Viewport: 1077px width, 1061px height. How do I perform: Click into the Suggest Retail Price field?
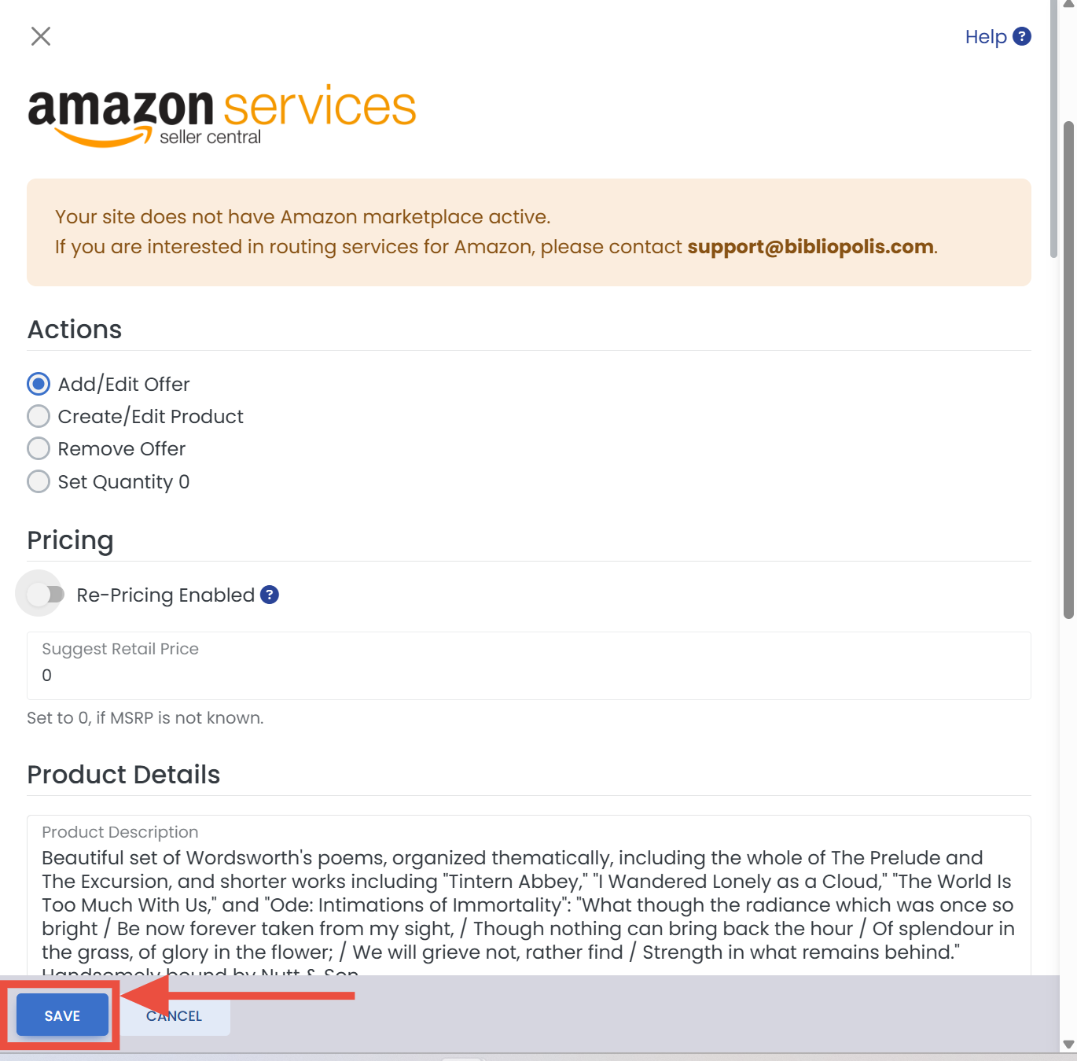529,665
